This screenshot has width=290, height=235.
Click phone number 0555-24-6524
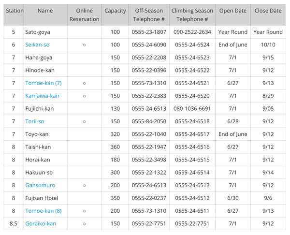pos(192,44)
